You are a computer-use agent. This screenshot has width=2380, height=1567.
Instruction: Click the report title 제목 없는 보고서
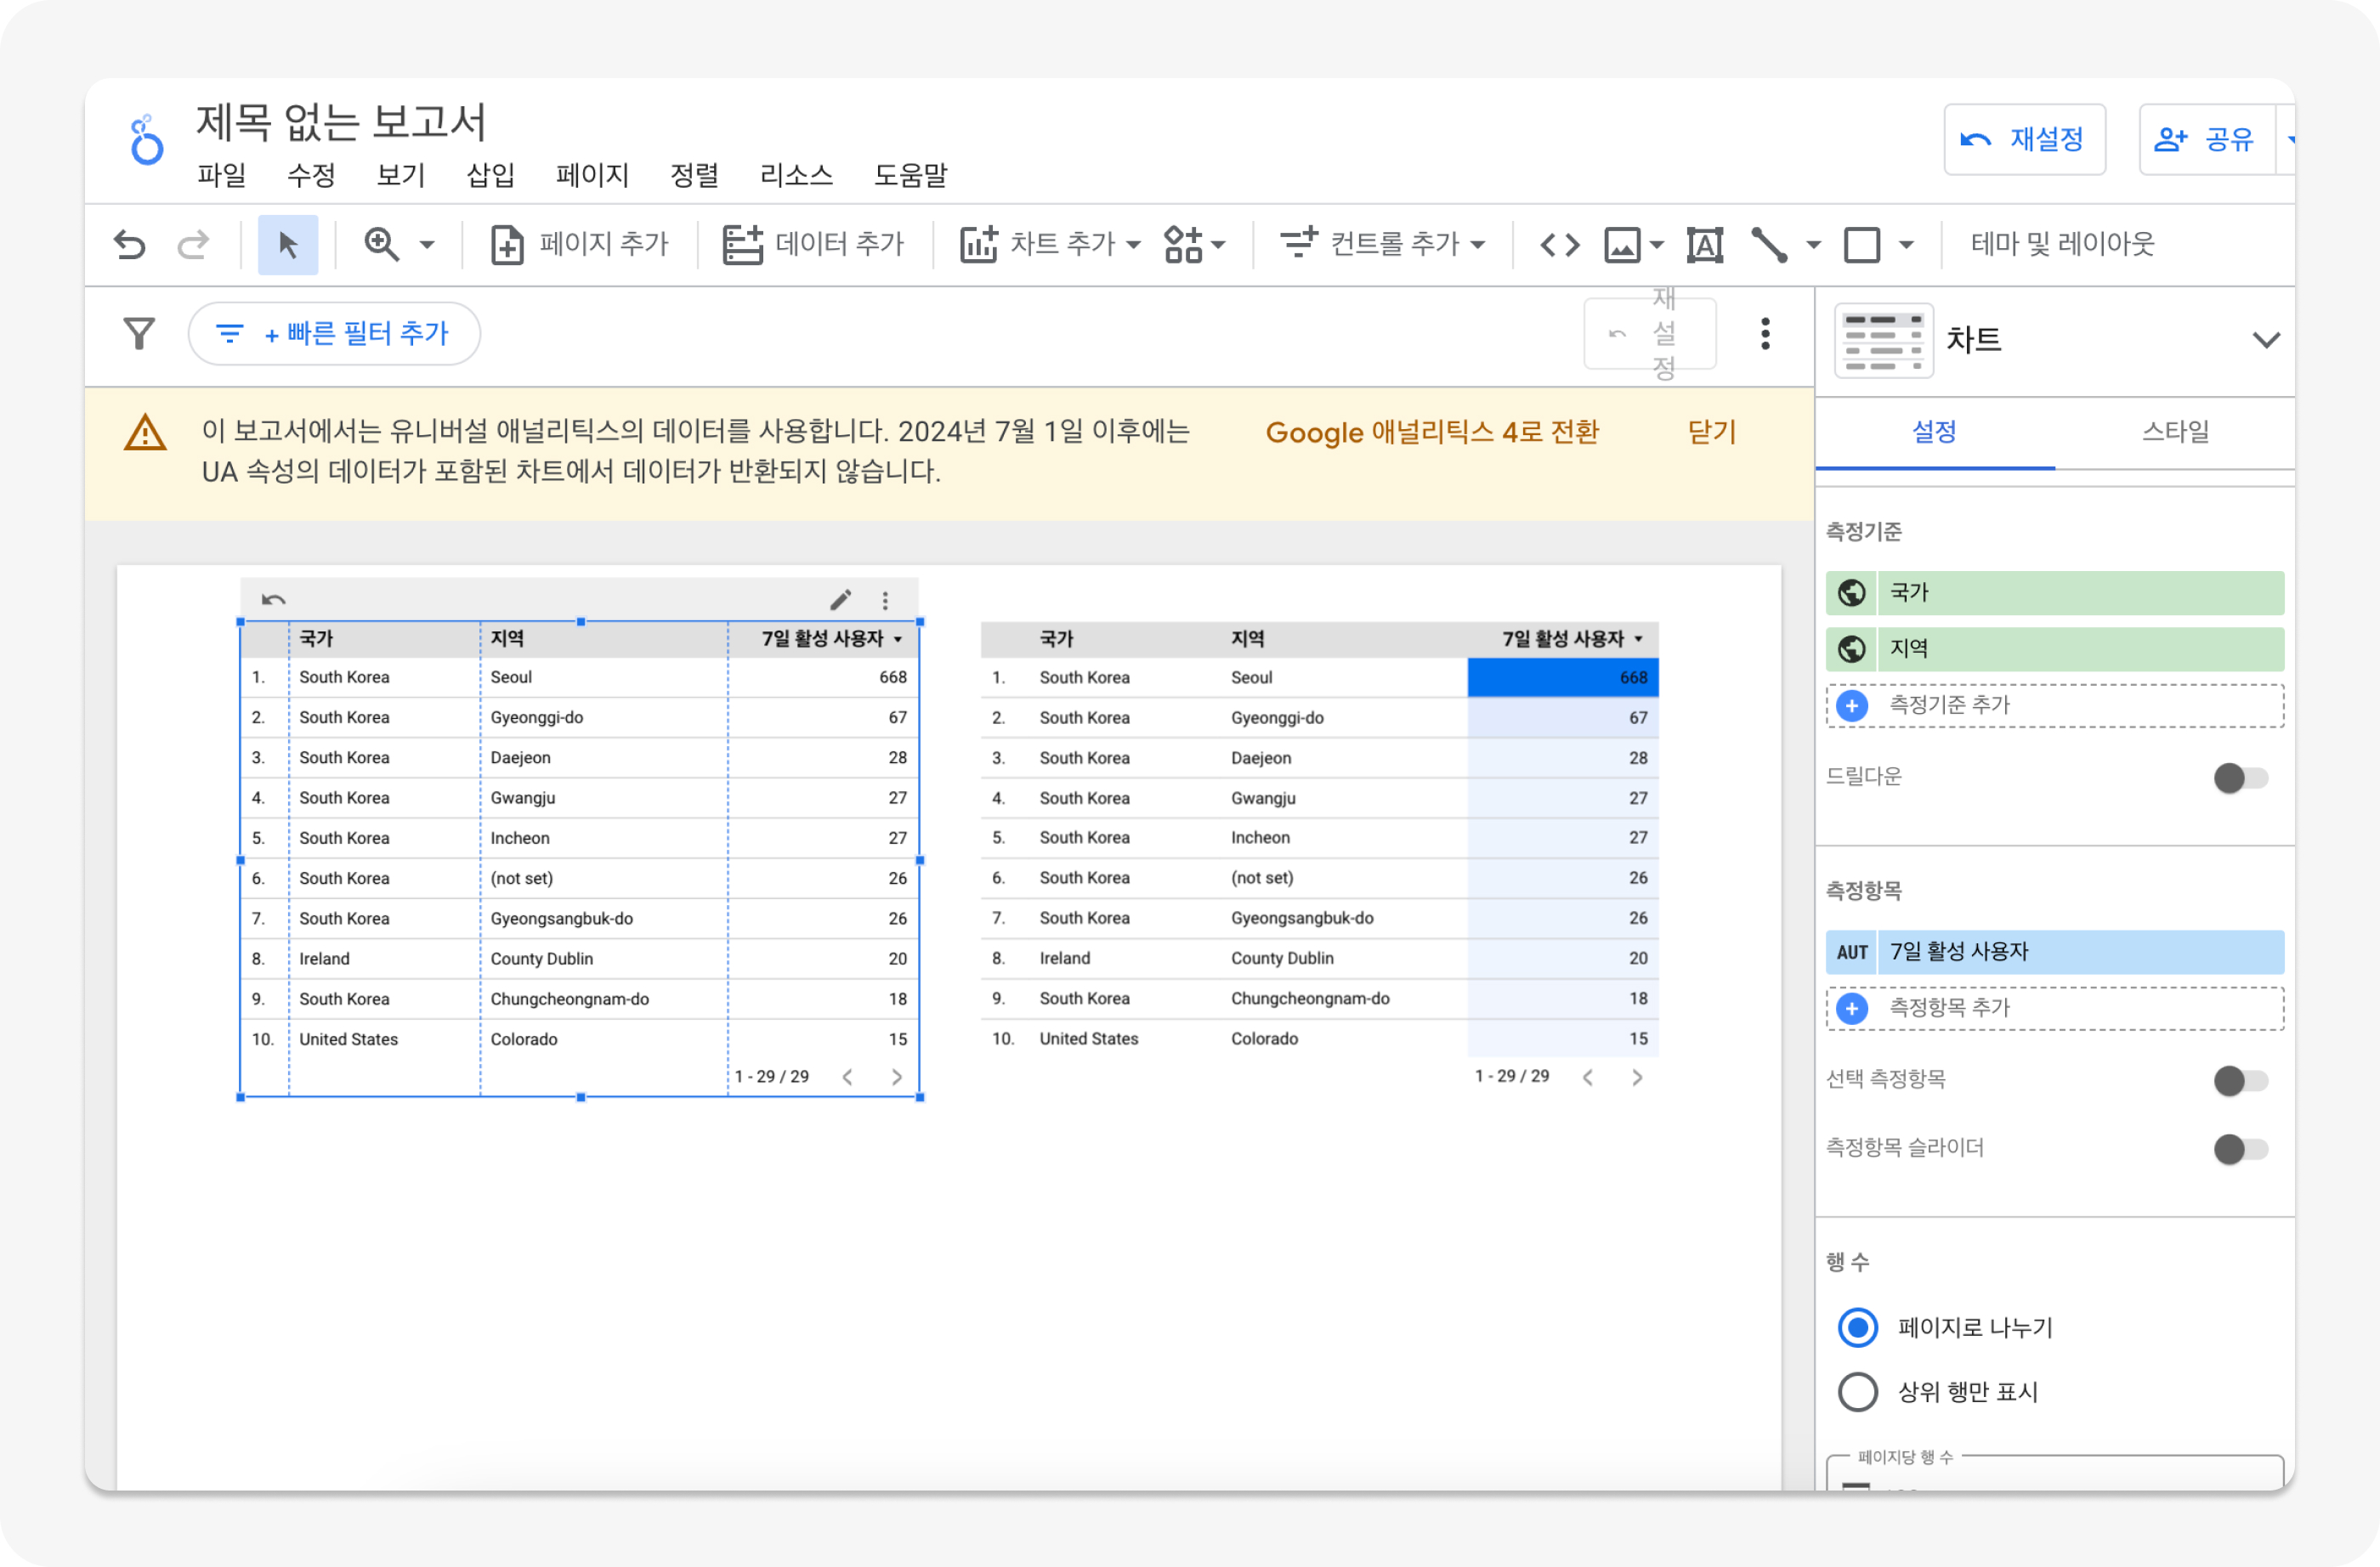(x=341, y=122)
